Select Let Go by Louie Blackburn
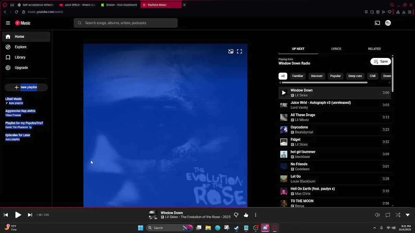The height and width of the screenshot is (233, 415). tap(335, 179)
